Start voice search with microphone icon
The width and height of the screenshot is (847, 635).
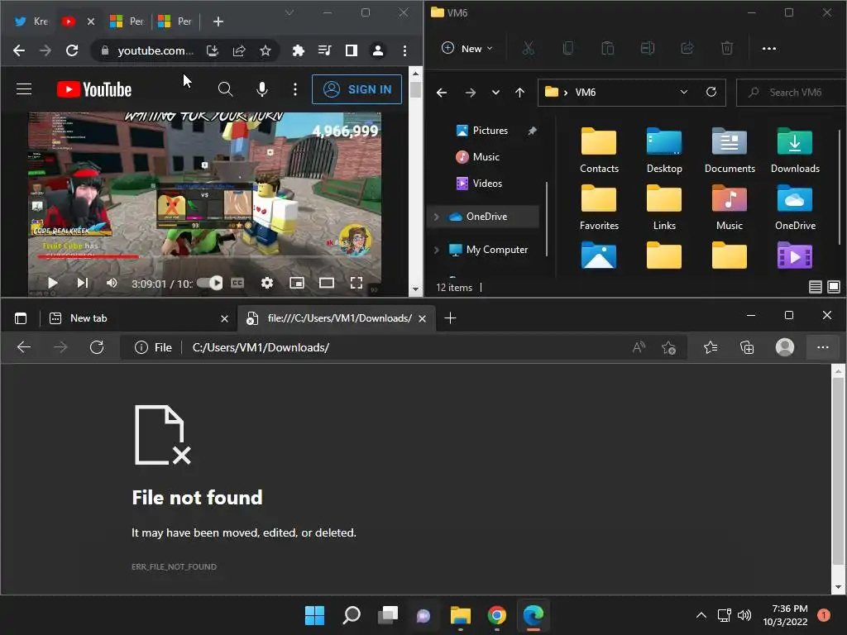click(x=262, y=89)
